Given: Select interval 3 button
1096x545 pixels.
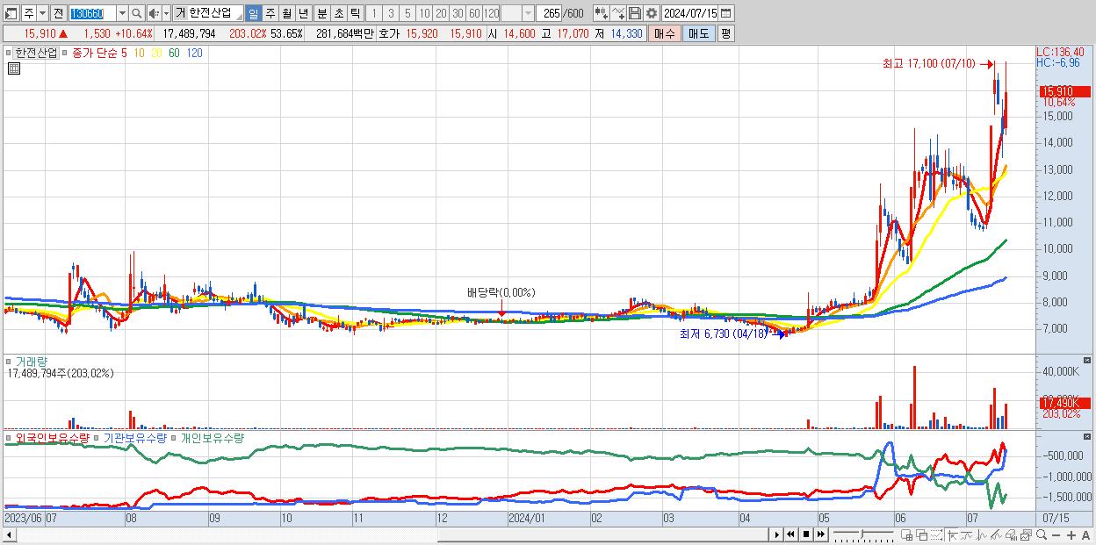Looking at the screenshot, I should [x=391, y=13].
